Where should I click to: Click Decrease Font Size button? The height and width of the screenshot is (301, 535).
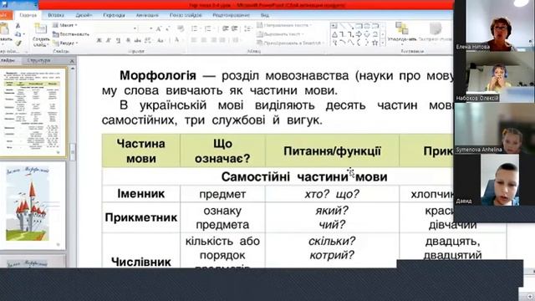coord(168,29)
